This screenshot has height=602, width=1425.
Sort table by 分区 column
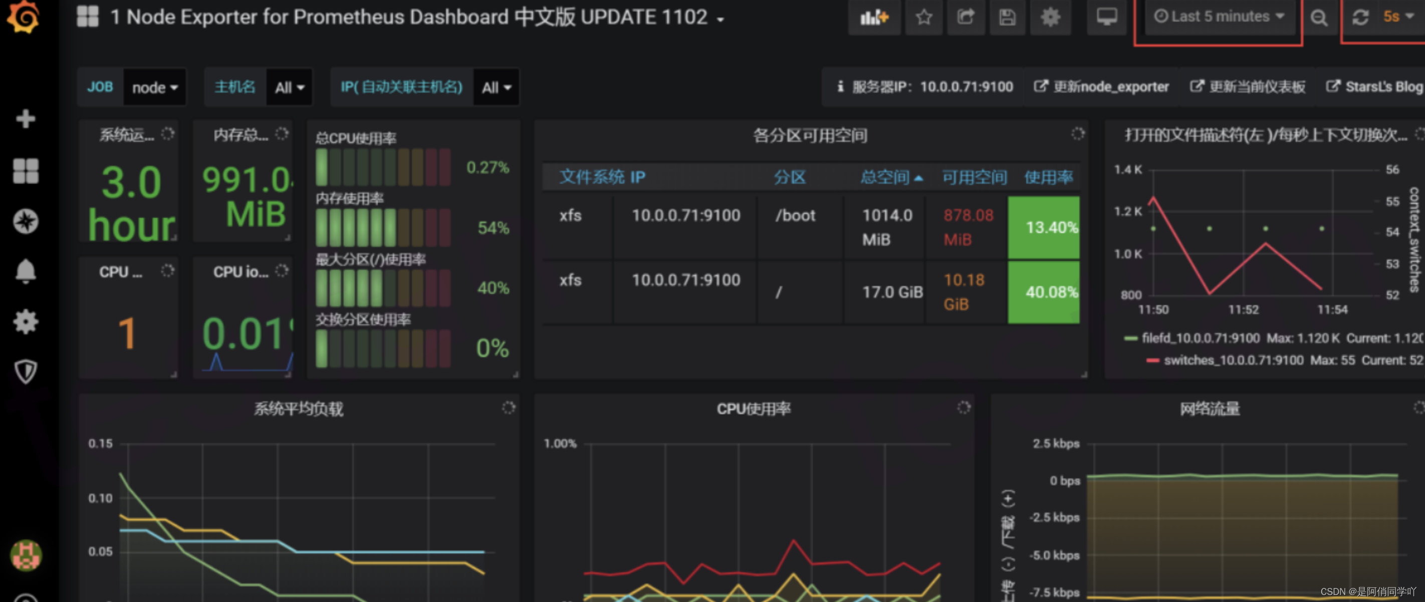coord(790,177)
